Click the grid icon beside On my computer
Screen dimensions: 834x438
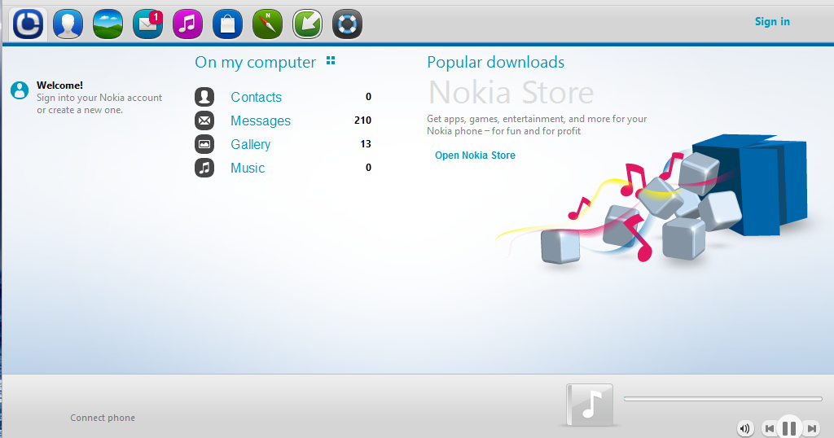point(331,60)
